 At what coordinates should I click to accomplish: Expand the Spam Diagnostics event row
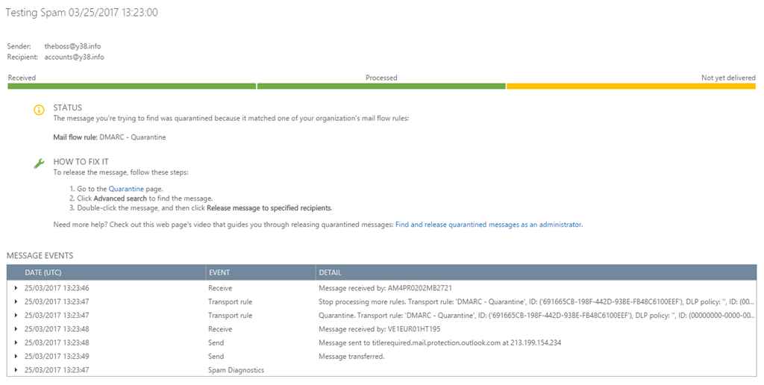[x=16, y=370]
